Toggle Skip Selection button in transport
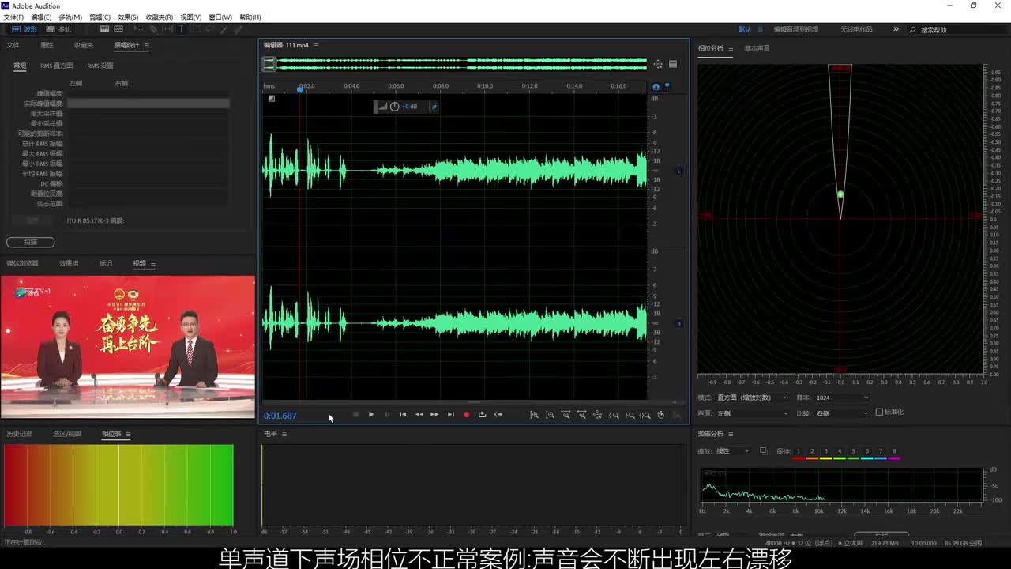The width and height of the screenshot is (1011, 569). pos(498,415)
